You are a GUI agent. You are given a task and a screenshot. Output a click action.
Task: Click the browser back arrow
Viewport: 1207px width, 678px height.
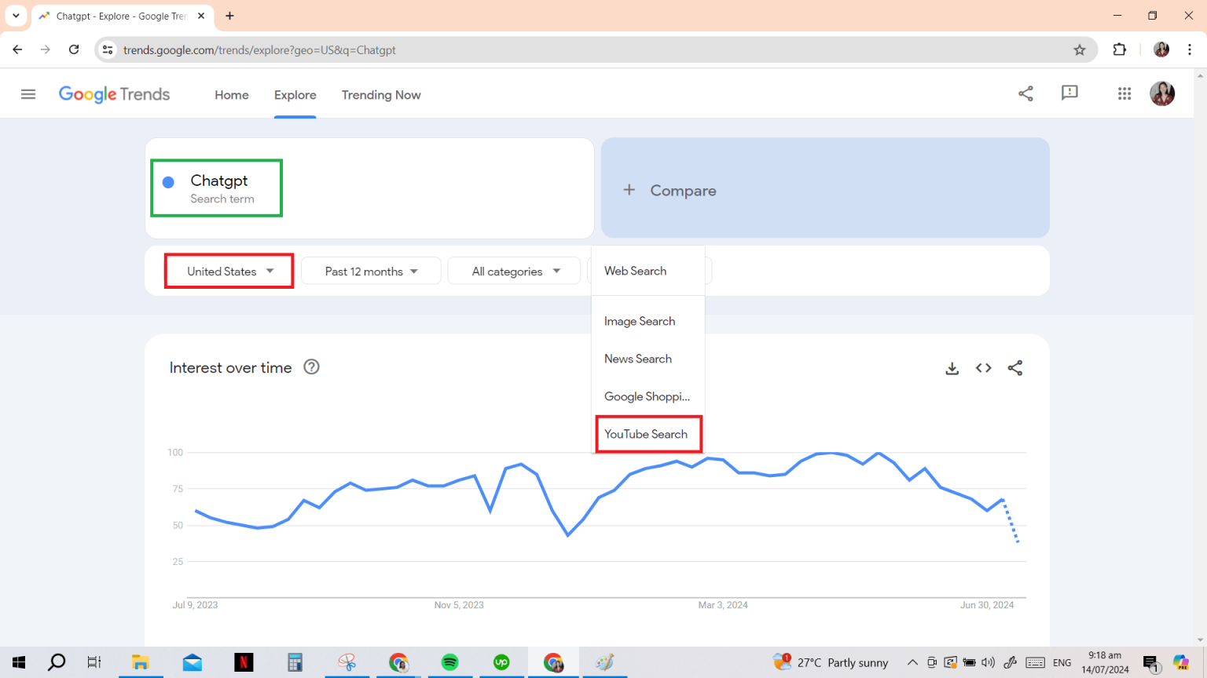pos(17,49)
